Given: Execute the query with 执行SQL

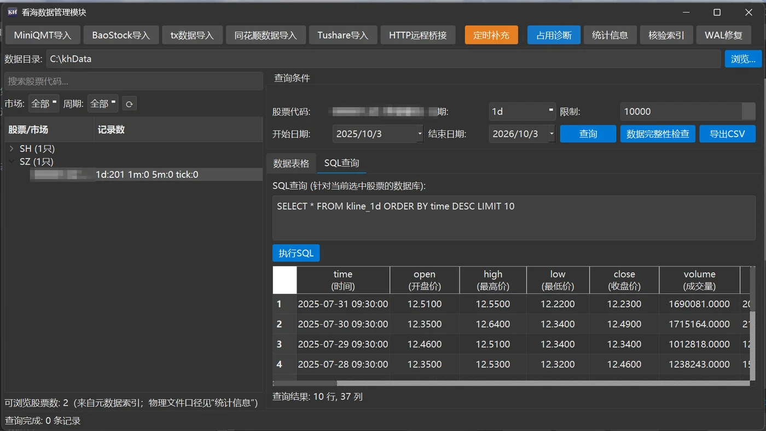Looking at the screenshot, I should pyautogui.click(x=296, y=253).
